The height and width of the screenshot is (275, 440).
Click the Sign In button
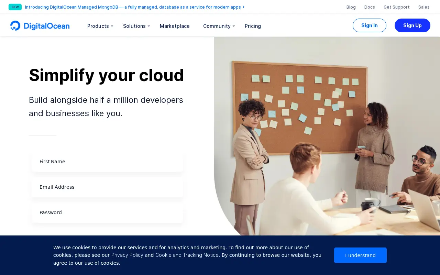tap(370, 25)
